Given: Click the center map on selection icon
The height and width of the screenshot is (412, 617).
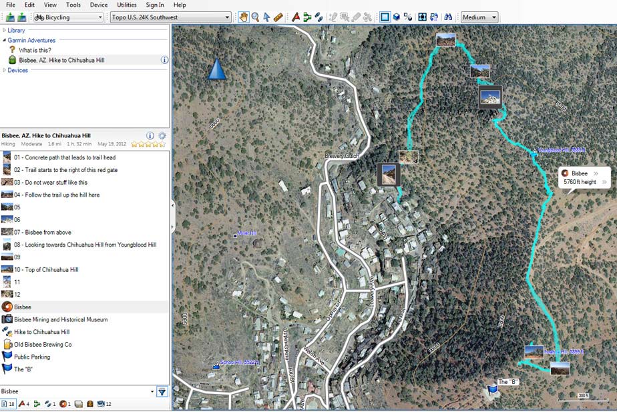Looking at the screenshot, I should coord(422,17).
